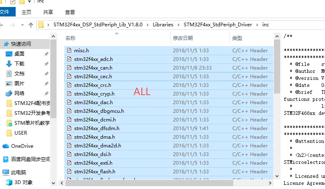325x189 pixels.
Task: Click the folder icon in address bar
Action: [x=41, y=25]
